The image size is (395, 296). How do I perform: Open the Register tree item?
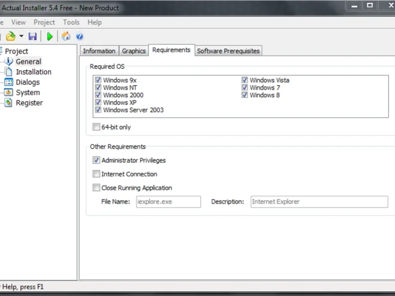point(29,103)
